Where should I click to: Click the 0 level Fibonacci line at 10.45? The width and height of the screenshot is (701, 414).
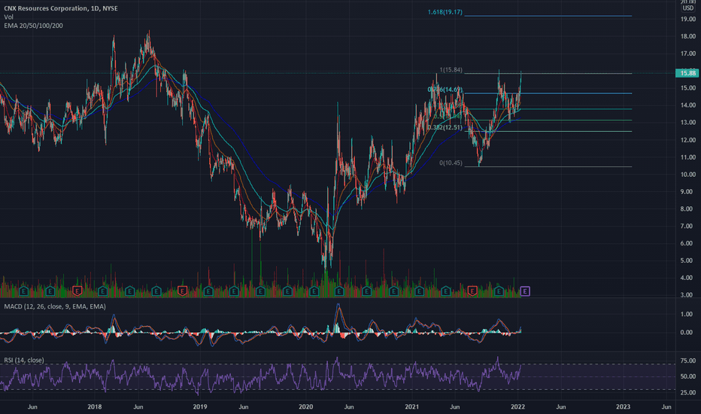pyautogui.click(x=548, y=166)
